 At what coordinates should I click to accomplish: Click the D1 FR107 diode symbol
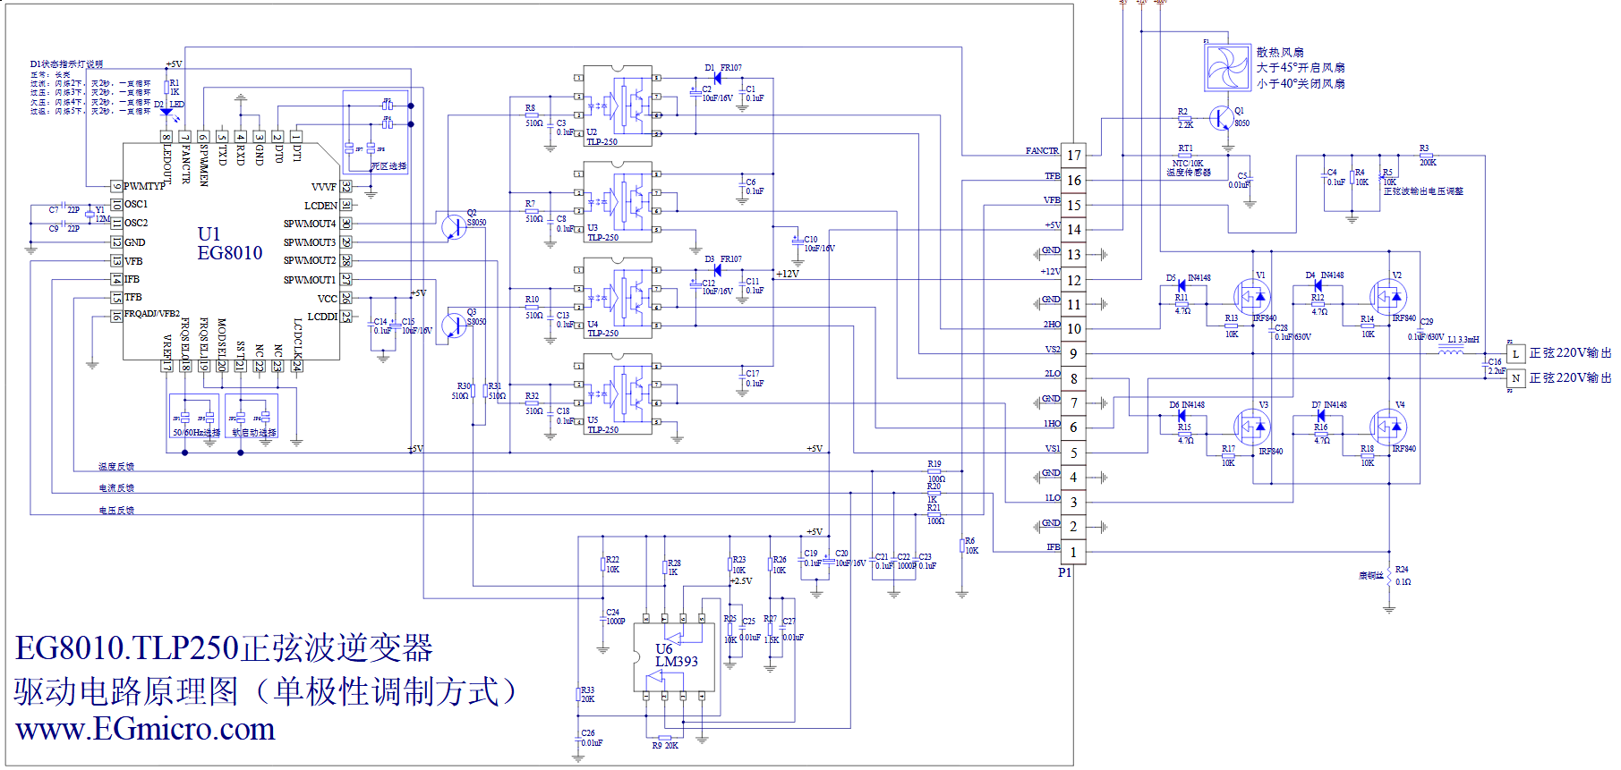[717, 78]
